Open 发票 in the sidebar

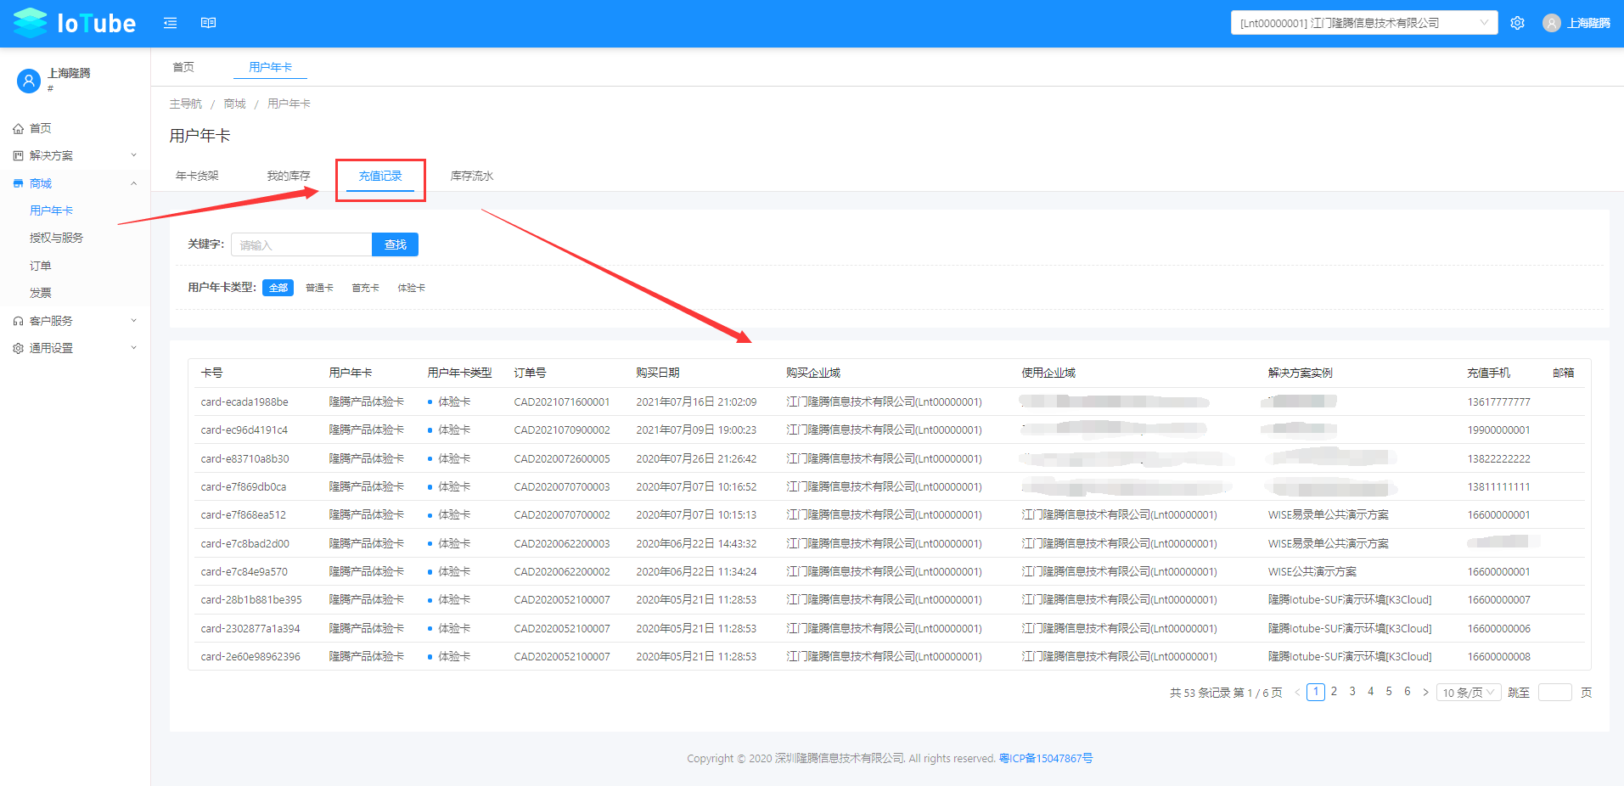(x=40, y=293)
